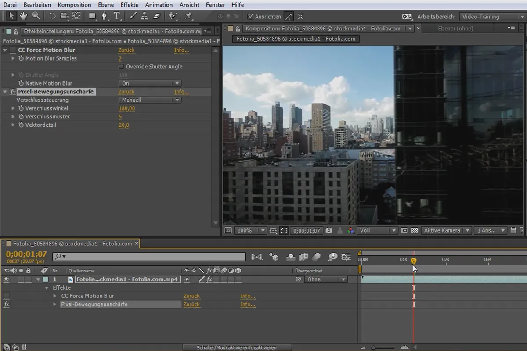Toggle the transparency grid icon

click(414, 230)
